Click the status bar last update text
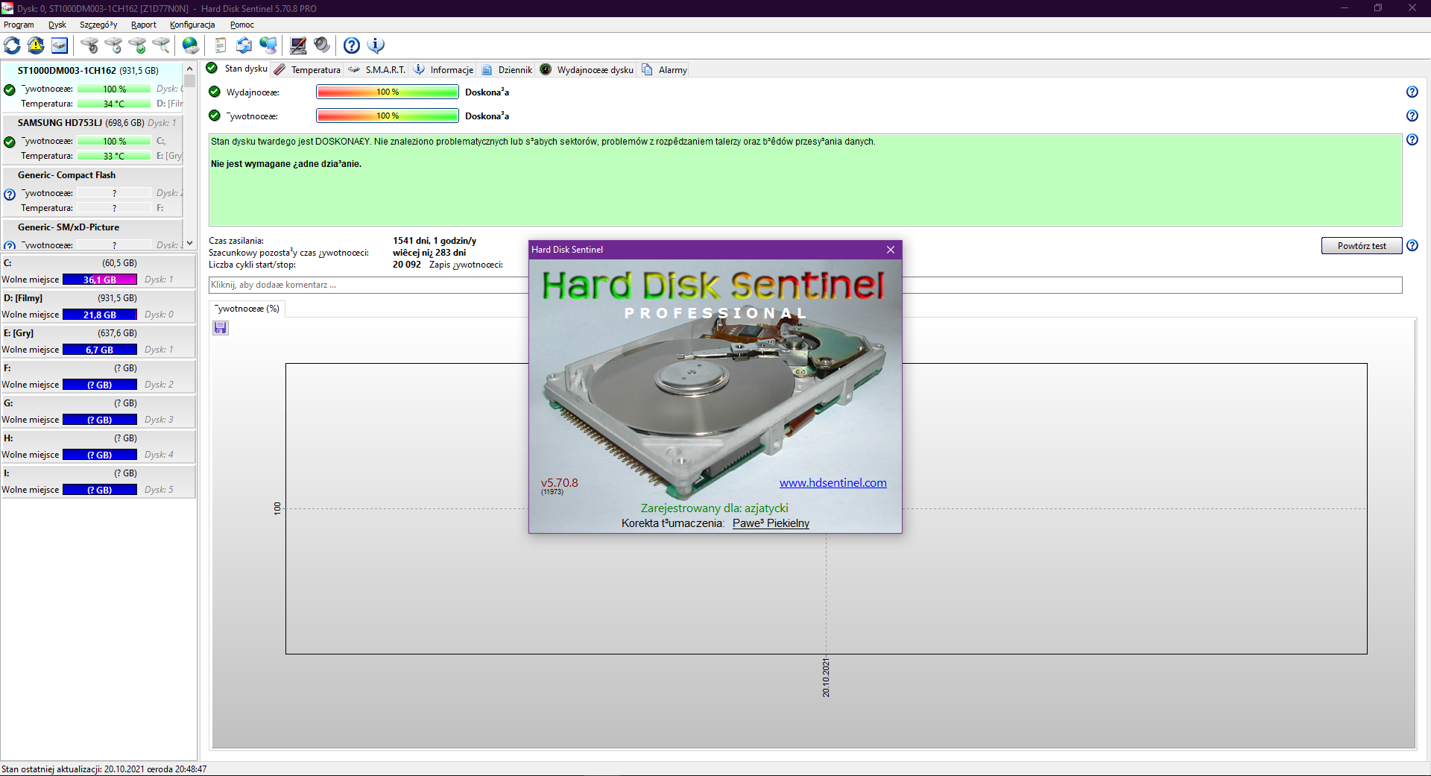This screenshot has width=1431, height=776. [104, 769]
